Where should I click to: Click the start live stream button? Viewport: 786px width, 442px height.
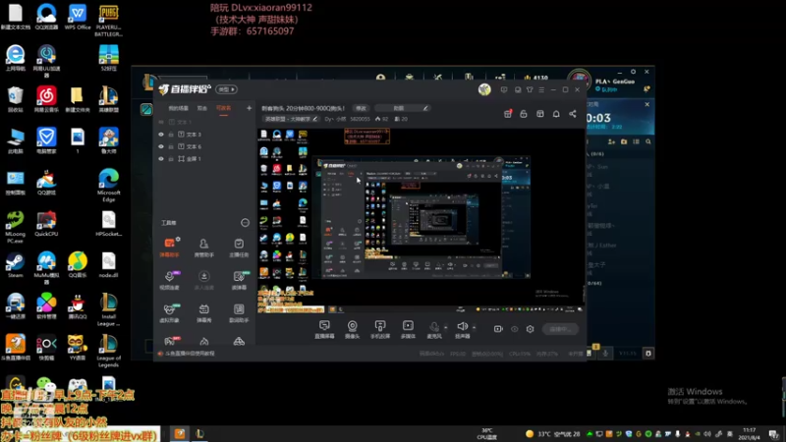(x=560, y=329)
